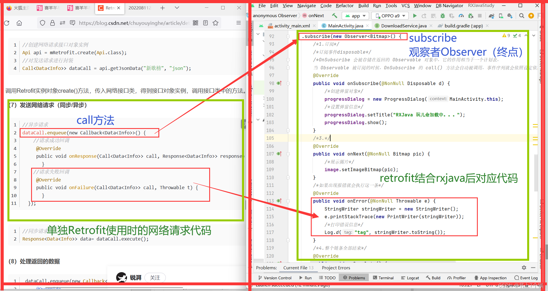Open the Profiler gauge icon in toolbar
The image size is (548, 291).
pyautogui.click(x=461, y=16)
